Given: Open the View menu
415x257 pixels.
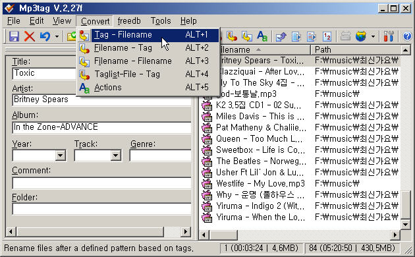Looking at the screenshot, I should pyautogui.click(x=62, y=21).
